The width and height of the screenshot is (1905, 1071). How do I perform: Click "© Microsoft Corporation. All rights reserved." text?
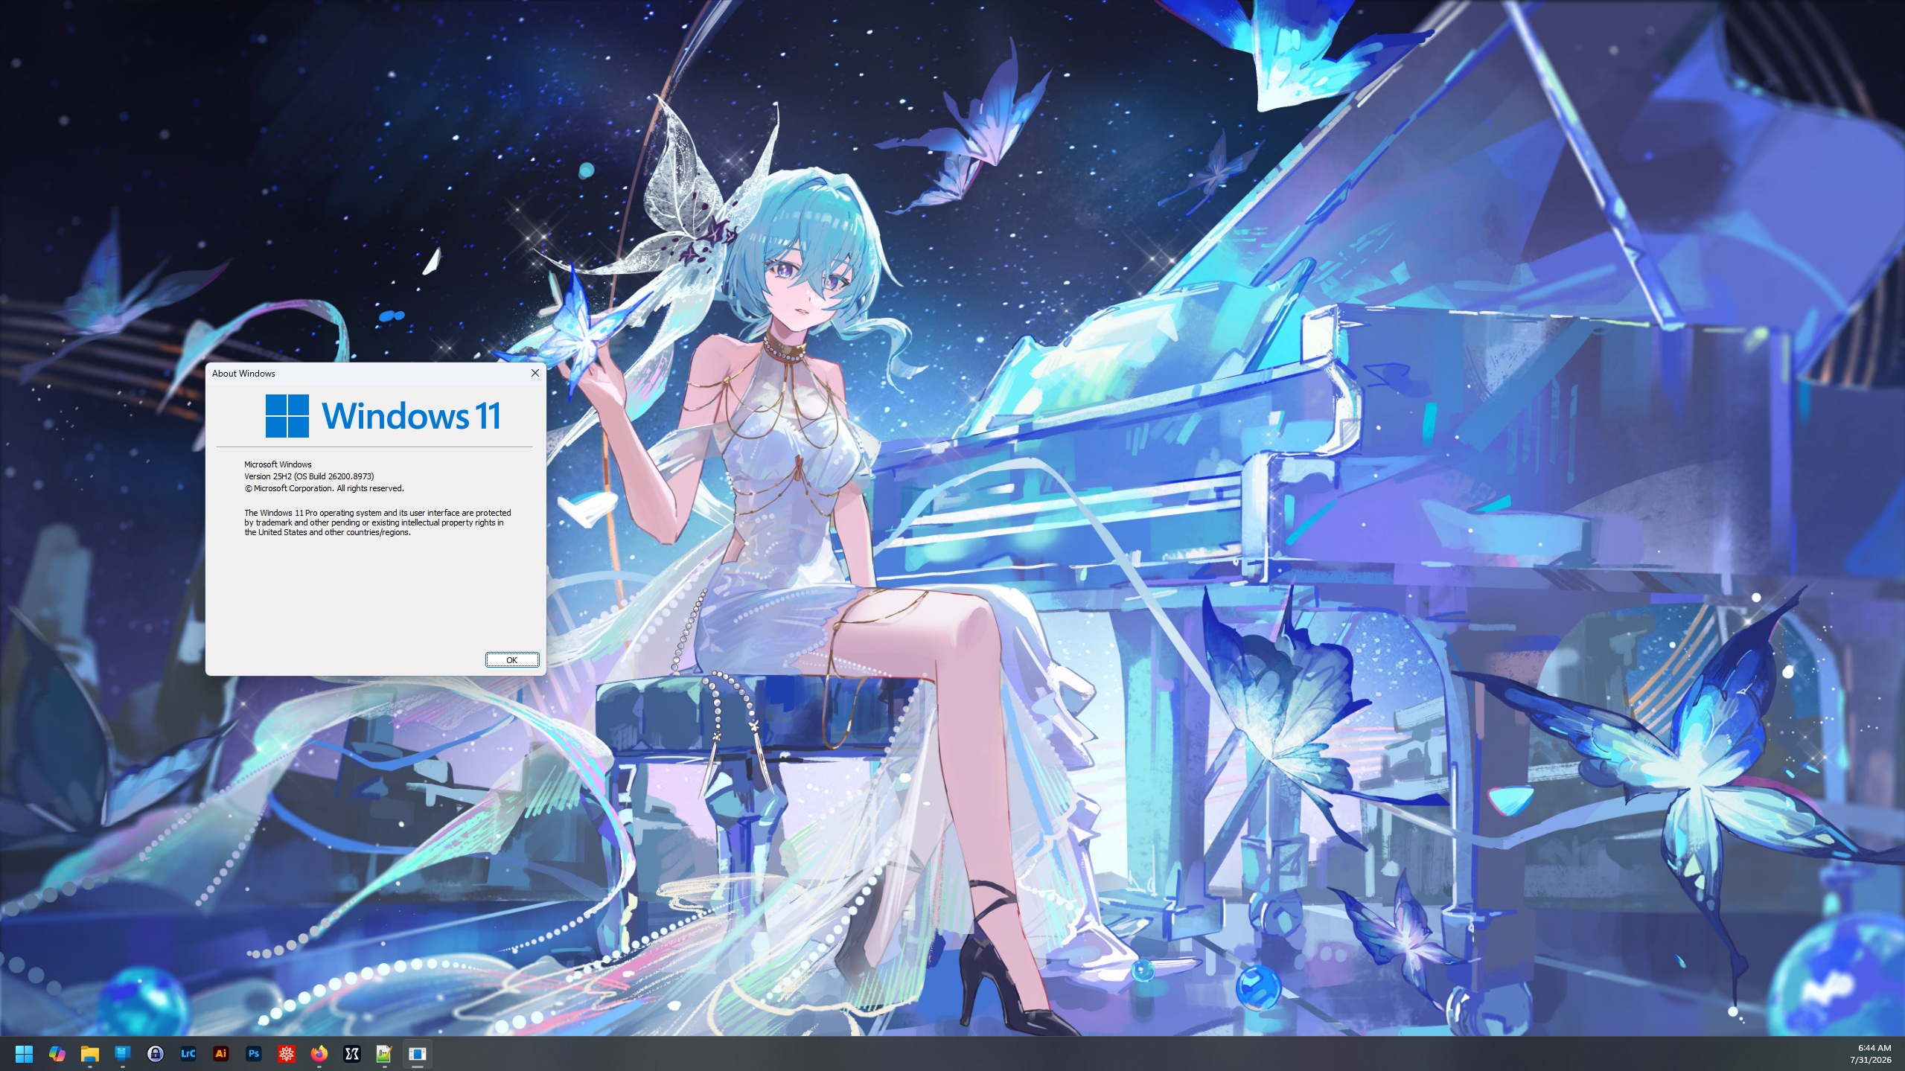pyautogui.click(x=324, y=488)
